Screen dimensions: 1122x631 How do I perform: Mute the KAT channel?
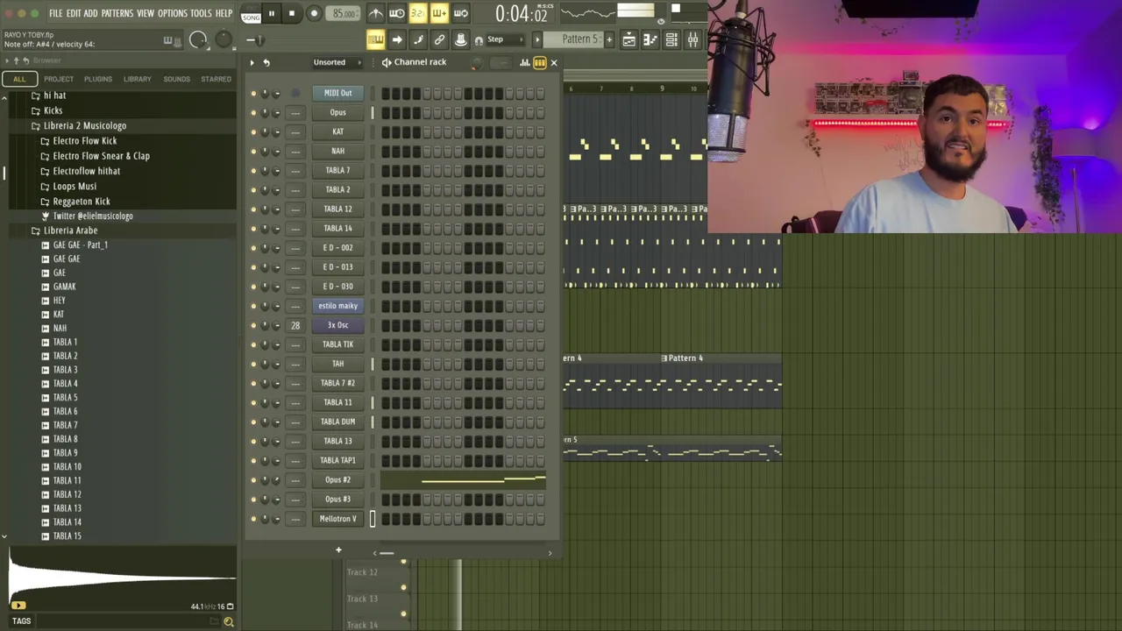tap(253, 131)
